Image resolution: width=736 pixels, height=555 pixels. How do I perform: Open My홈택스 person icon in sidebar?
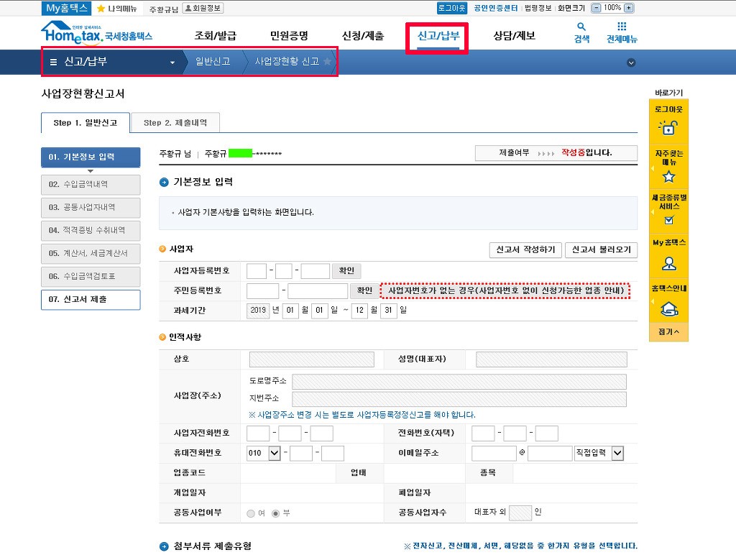[x=668, y=263]
